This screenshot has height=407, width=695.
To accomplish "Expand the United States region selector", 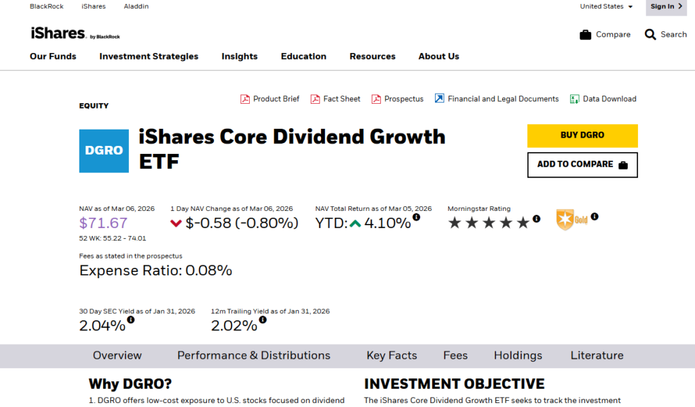I will (606, 6).
